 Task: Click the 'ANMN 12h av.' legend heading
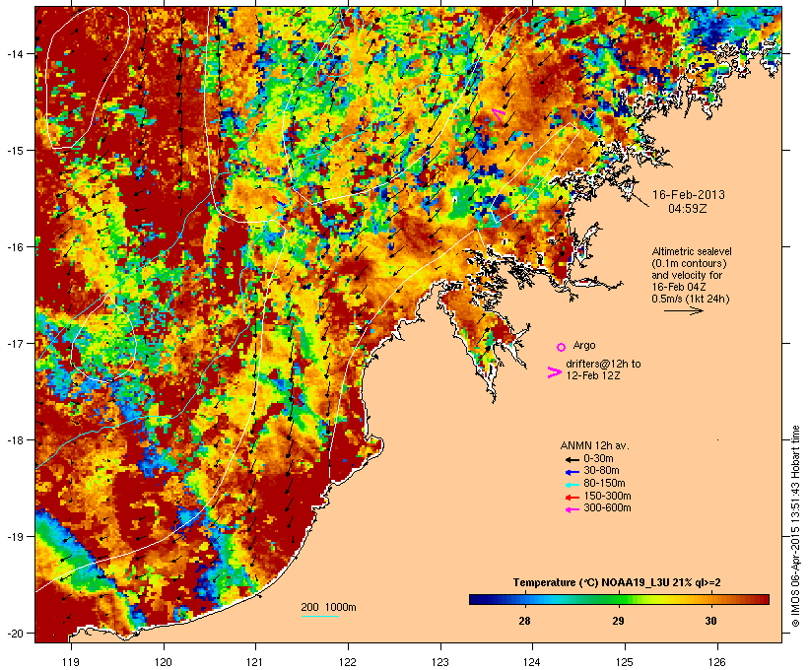click(594, 445)
